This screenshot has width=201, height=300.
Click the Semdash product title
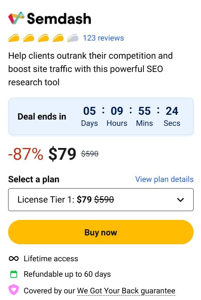click(x=59, y=18)
